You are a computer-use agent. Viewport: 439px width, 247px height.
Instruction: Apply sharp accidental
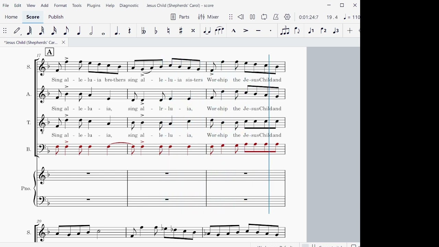(181, 31)
